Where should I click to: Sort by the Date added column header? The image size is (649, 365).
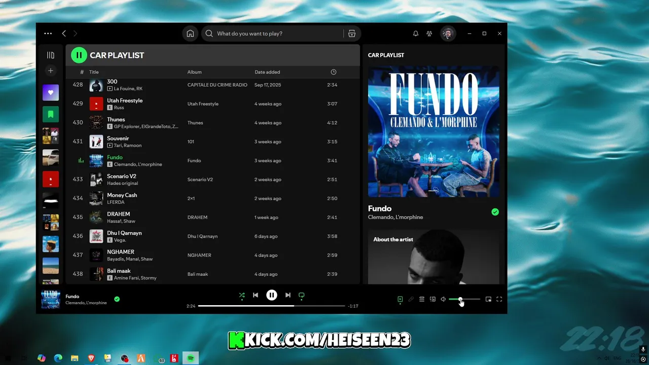(x=267, y=72)
